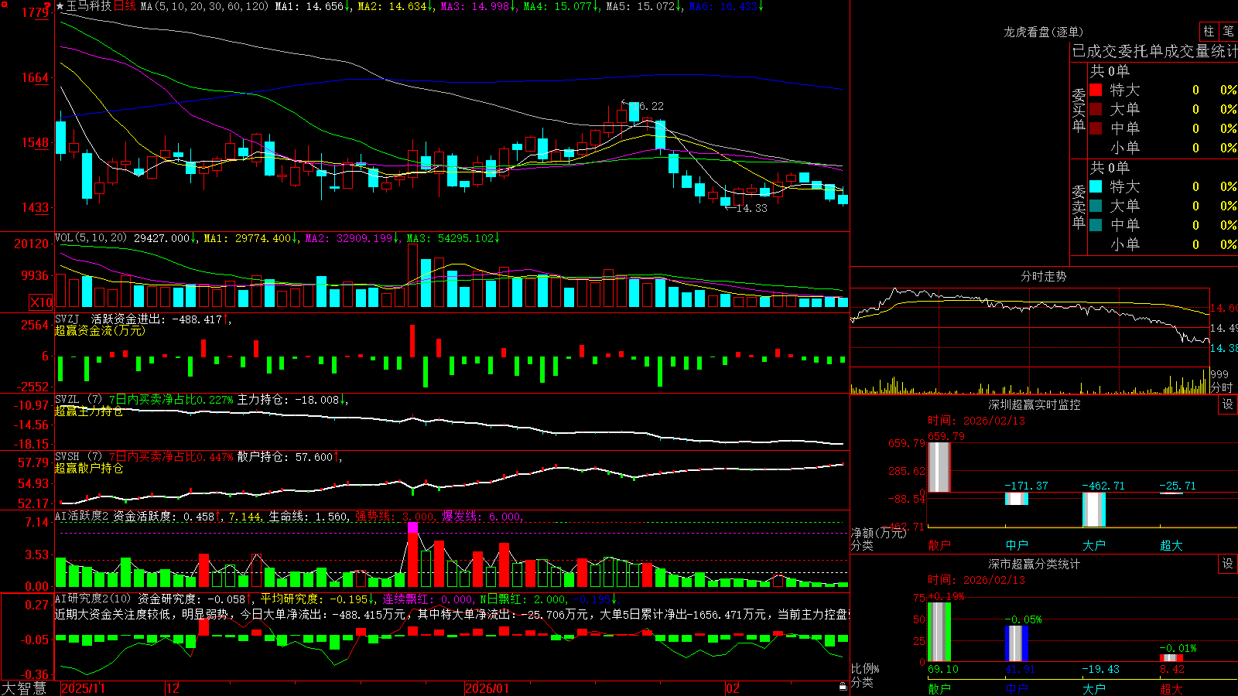Viewport: 1238px width, 696px height.
Task: Click the 超赢散户持仓 label
Action: pyautogui.click(x=89, y=468)
